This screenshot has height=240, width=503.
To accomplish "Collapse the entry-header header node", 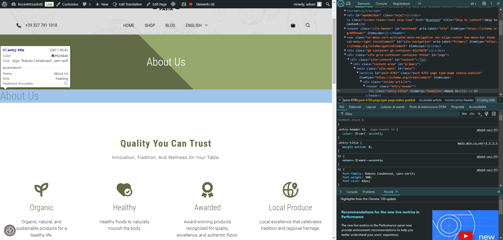I will click(364, 86).
